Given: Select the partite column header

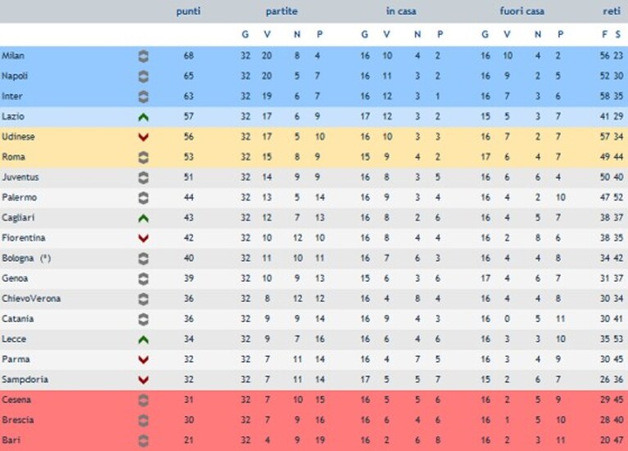Looking at the screenshot, I should pyautogui.click(x=282, y=11).
